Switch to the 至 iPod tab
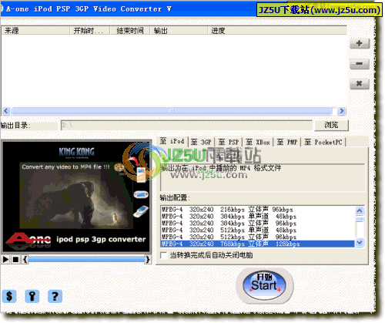Viewport: 385px width, 323px height. tap(172, 141)
